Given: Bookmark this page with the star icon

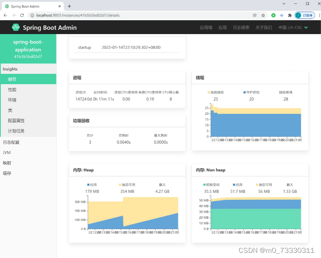Looking at the screenshot, I should [x=263, y=16].
